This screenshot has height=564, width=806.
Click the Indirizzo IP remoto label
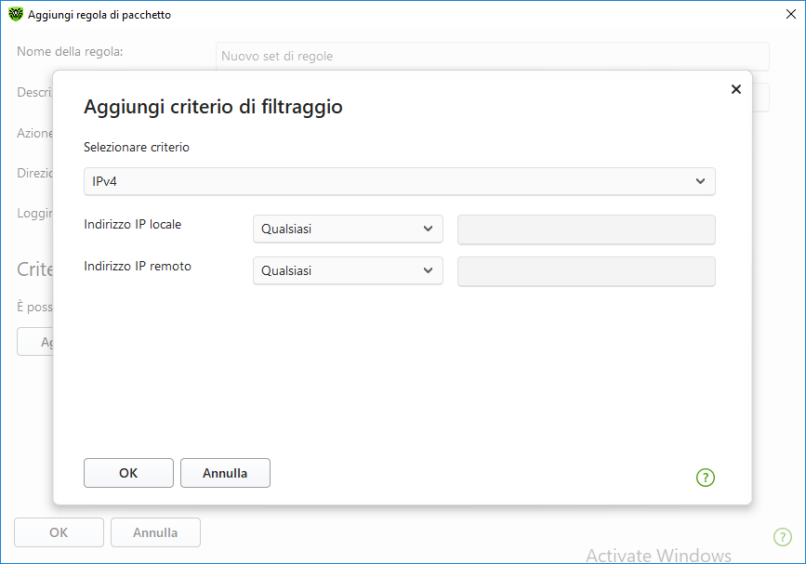tap(138, 266)
